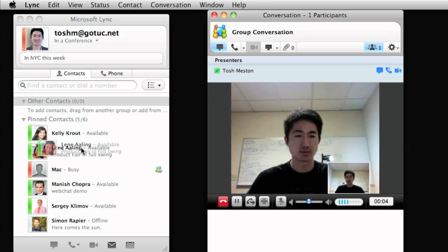448x252 pixels.
Task: Toggle the video camera icon in conversation toolbar
Action: click(x=254, y=47)
